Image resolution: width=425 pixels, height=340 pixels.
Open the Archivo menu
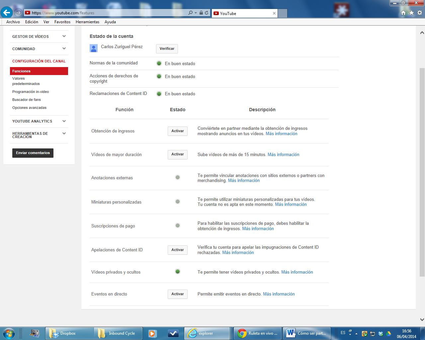click(x=13, y=22)
